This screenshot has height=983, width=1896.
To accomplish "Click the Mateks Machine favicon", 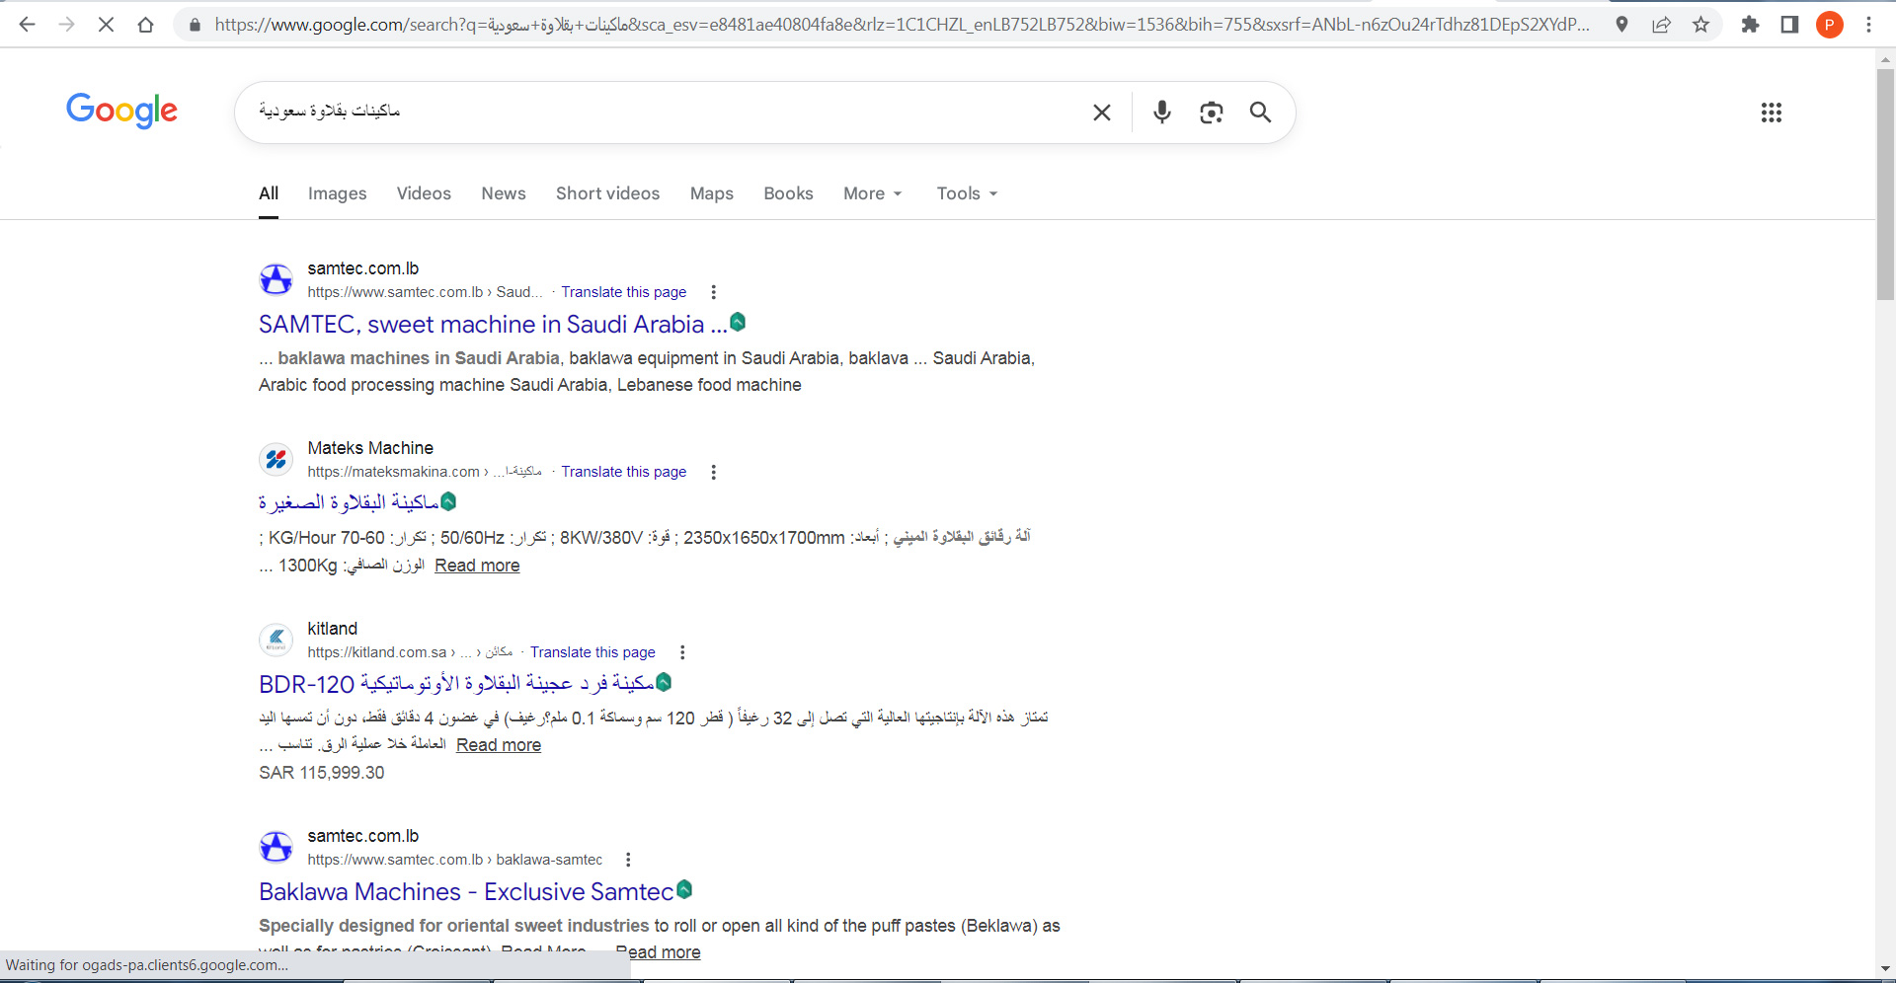I will point(276,459).
